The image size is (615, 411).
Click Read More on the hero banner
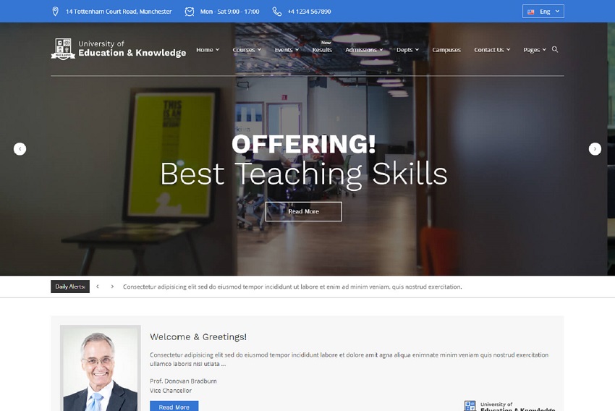[x=303, y=211]
